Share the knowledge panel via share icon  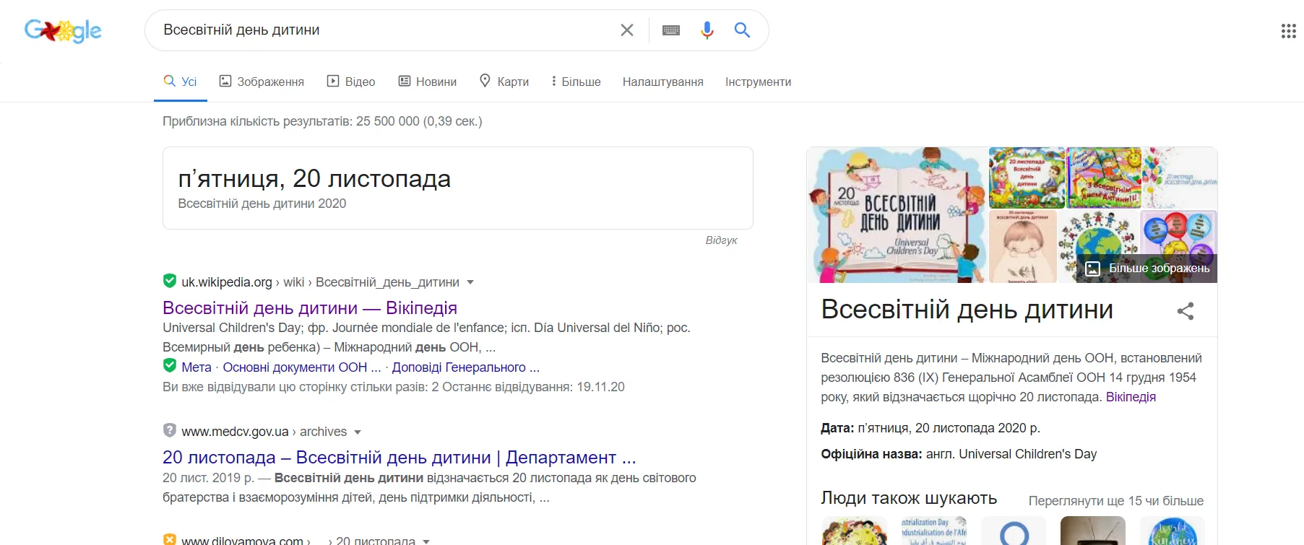(1186, 311)
